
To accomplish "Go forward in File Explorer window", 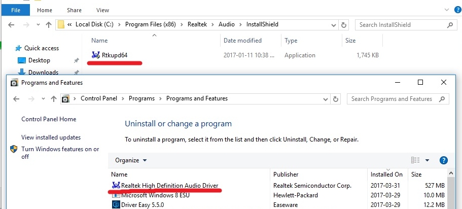I will click(26, 25).
